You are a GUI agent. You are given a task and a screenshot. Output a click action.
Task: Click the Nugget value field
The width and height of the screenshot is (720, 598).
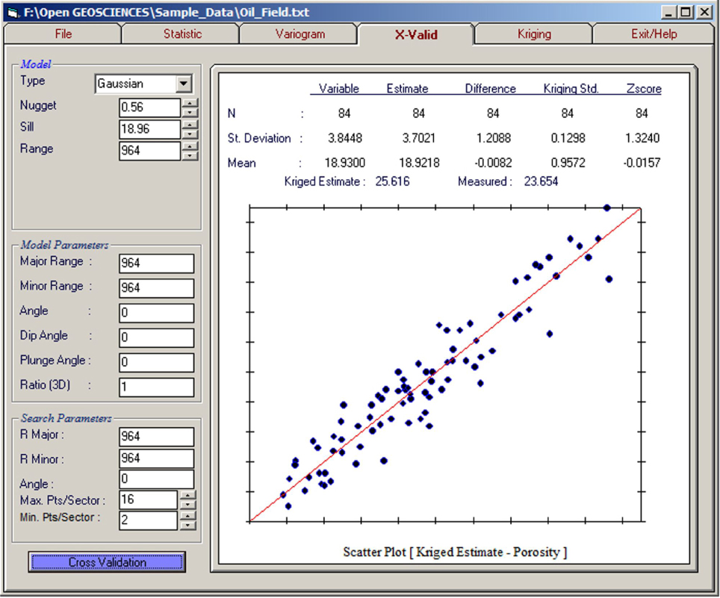click(149, 108)
